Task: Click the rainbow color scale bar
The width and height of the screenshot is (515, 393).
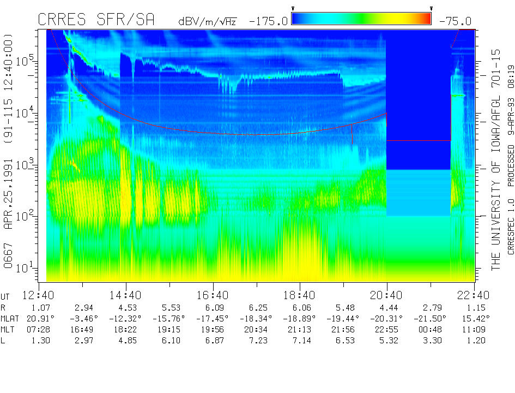Action: [x=361, y=19]
